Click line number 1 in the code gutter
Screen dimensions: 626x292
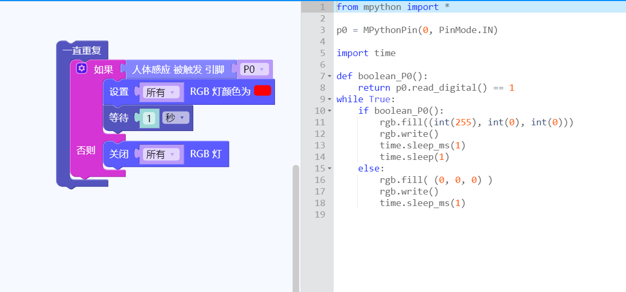(322, 7)
